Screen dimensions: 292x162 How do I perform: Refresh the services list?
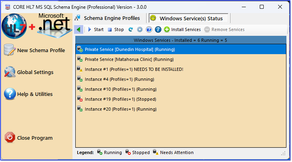coord(131,29)
